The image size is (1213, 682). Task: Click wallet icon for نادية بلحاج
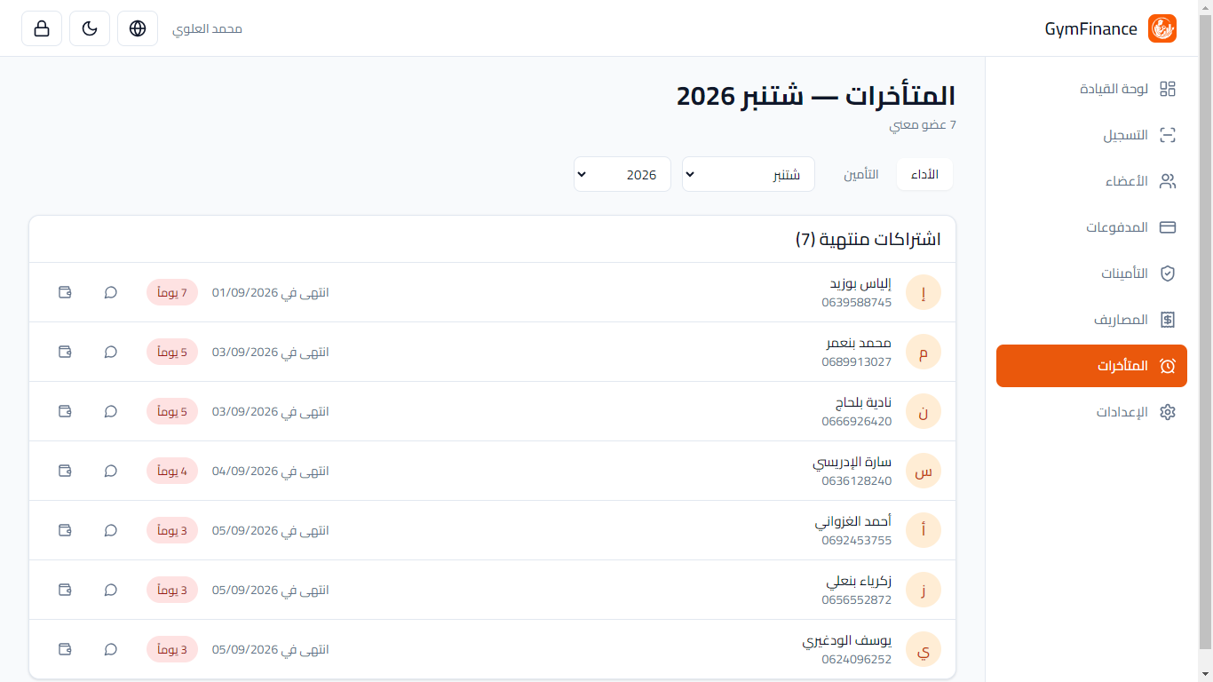pos(65,411)
